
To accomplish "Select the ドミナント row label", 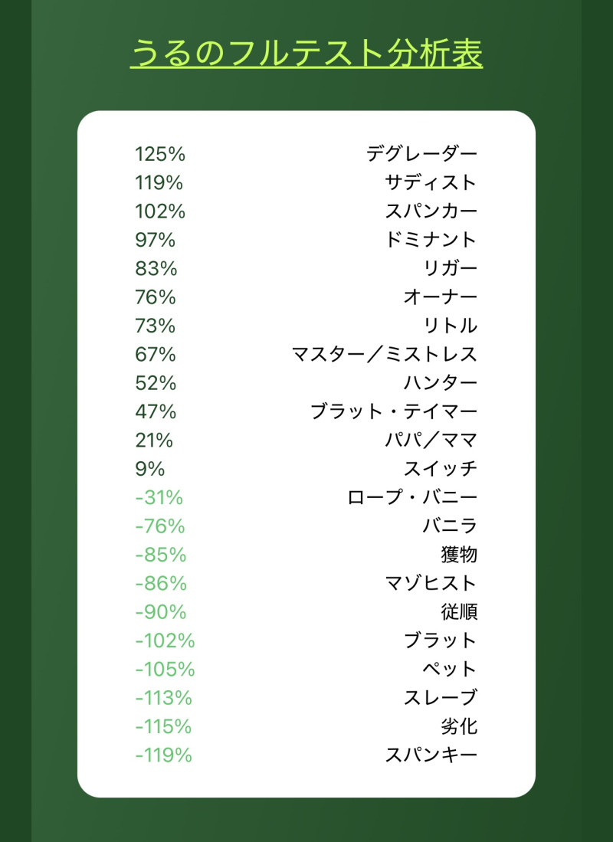I will coord(431,240).
